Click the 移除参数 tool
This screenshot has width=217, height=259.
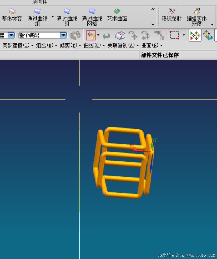(172, 15)
